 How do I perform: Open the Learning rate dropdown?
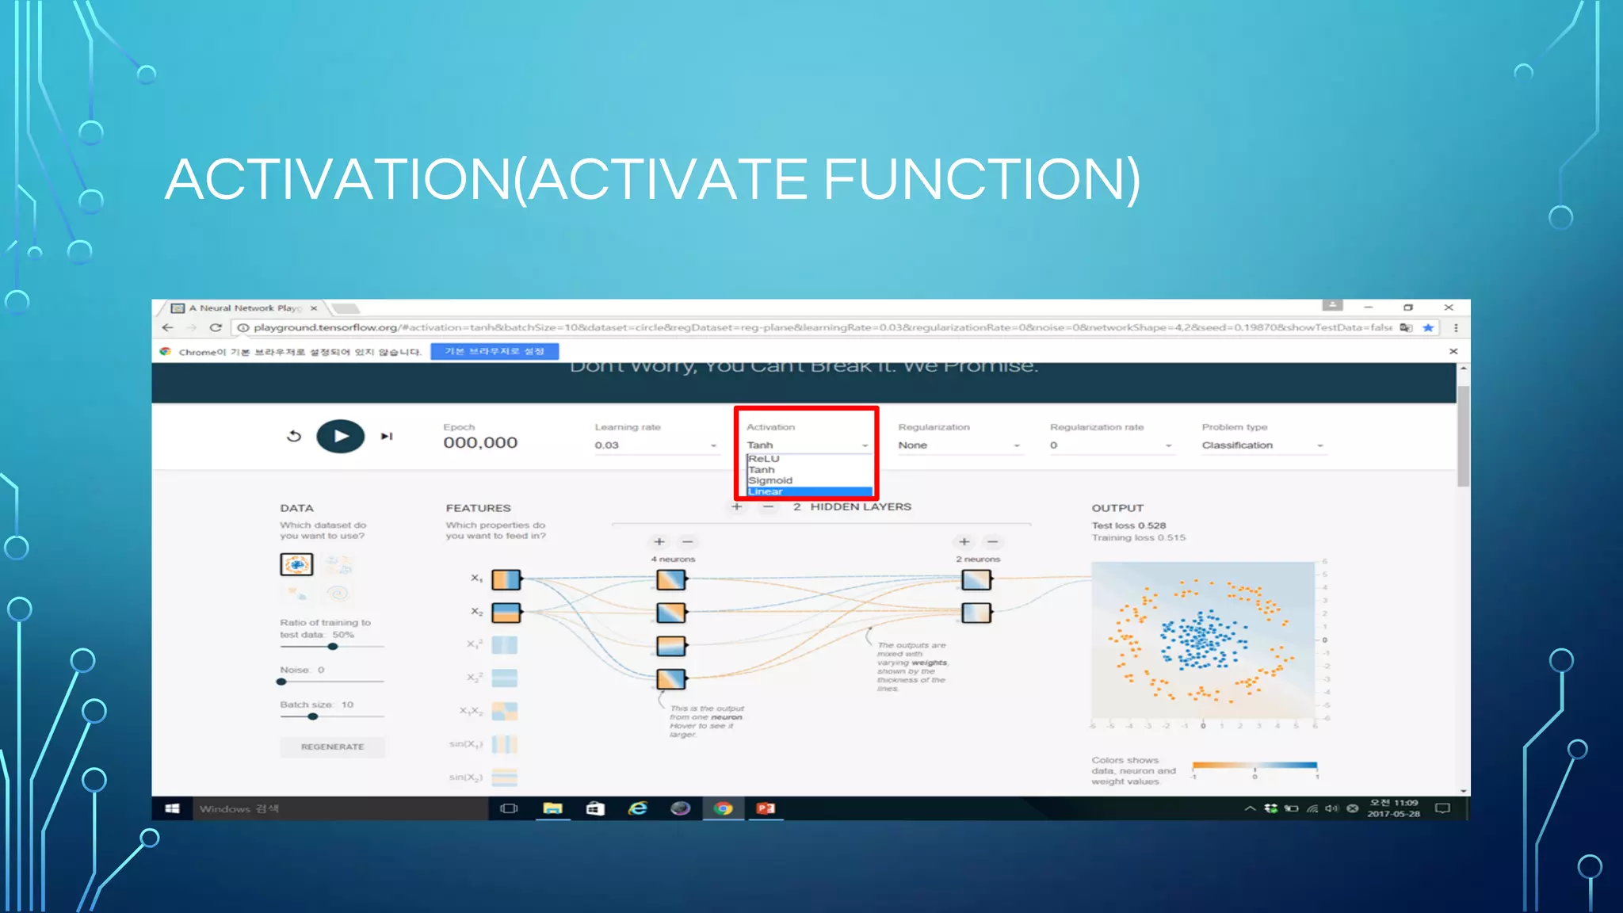coord(655,445)
